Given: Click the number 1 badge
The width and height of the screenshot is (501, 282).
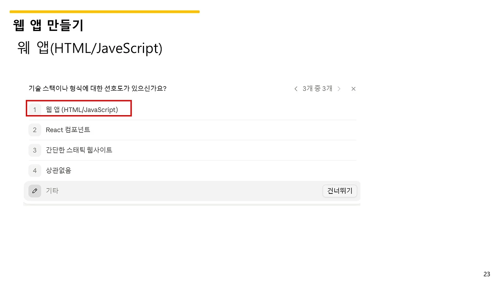Looking at the screenshot, I should (35, 110).
